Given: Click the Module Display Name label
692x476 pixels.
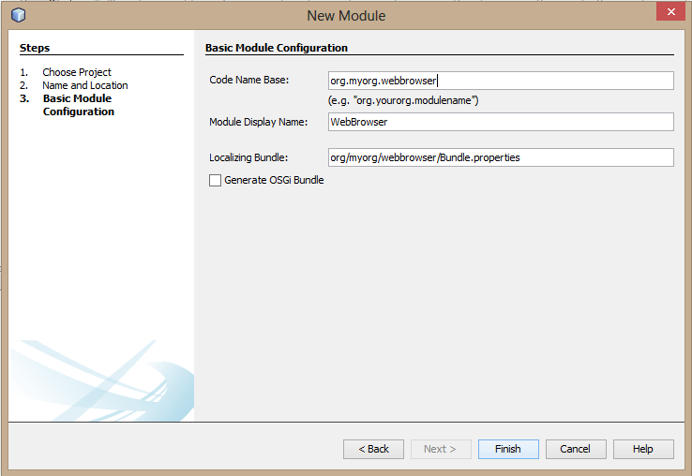Looking at the screenshot, I should tap(258, 122).
